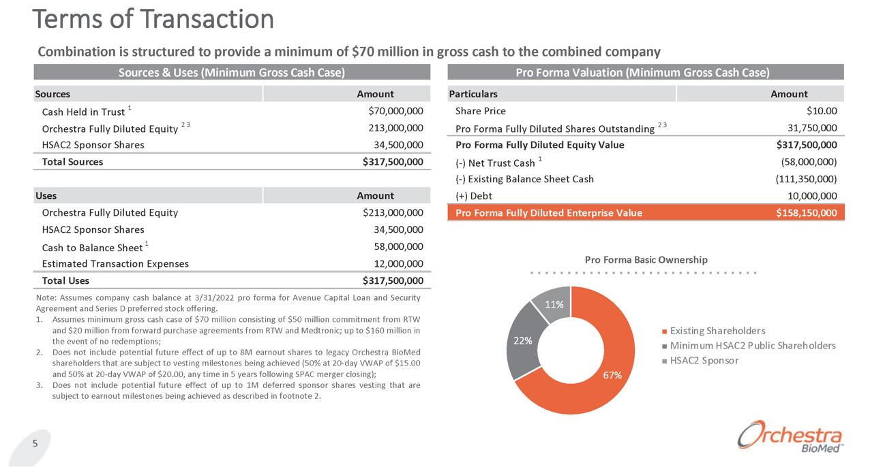Click the Existing Shareholders legend color square
Image resolution: width=870 pixels, height=473 pixels.
(665, 331)
